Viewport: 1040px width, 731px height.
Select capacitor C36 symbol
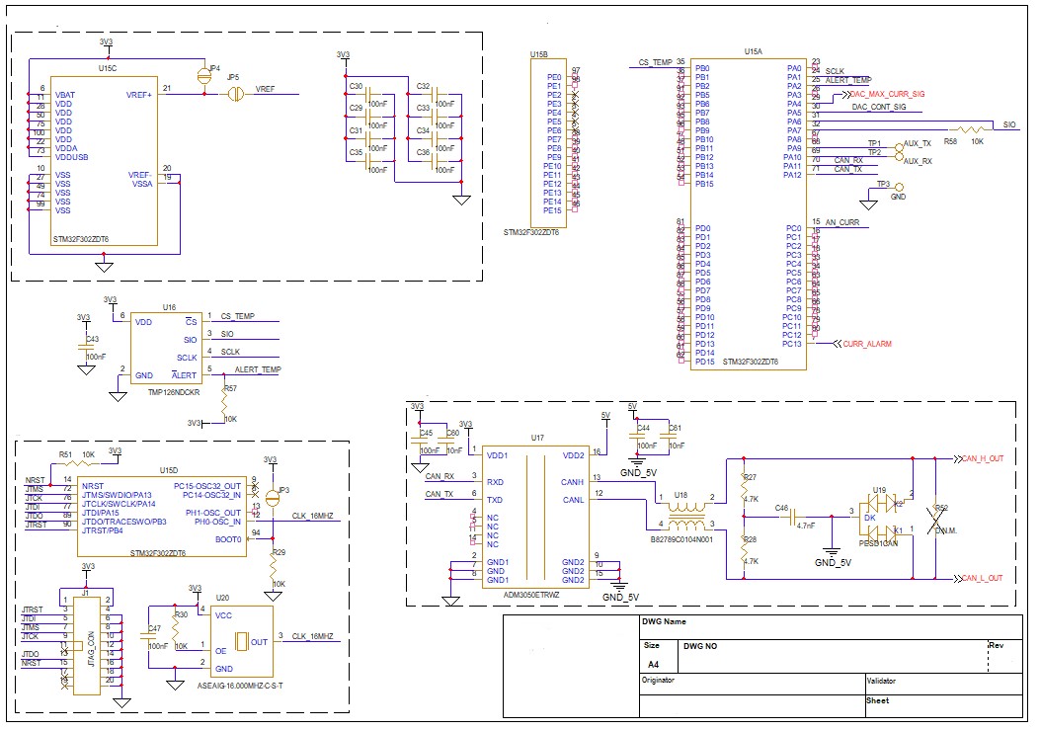[x=435, y=161]
